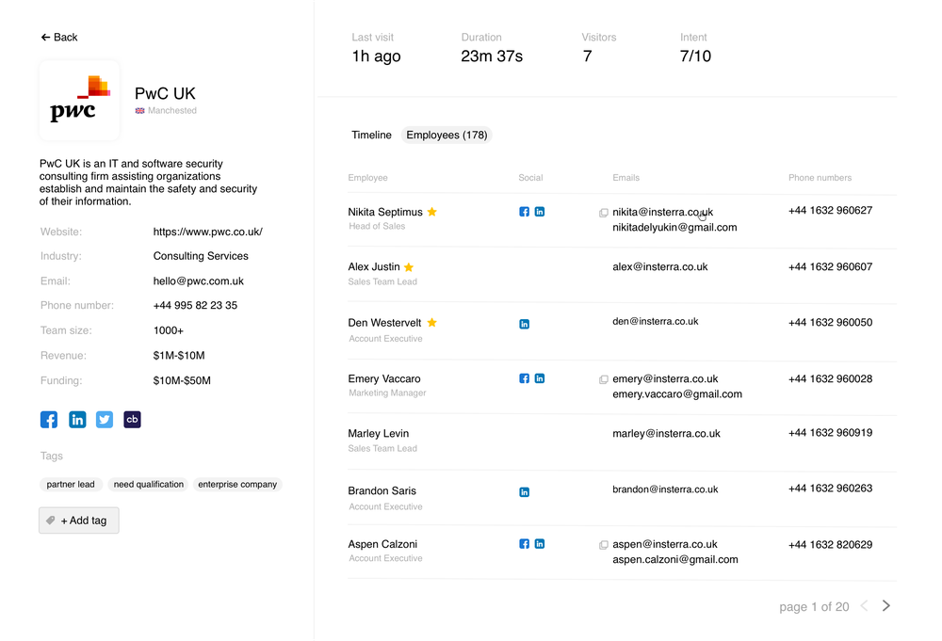The image size is (942, 641).
Task: Click the 'page 1 of 20' indicator
Action: tap(814, 607)
